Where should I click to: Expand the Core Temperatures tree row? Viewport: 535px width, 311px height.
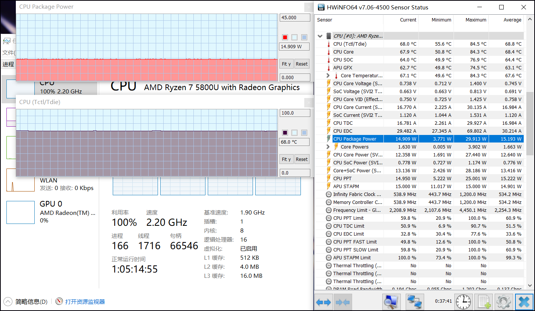point(328,76)
